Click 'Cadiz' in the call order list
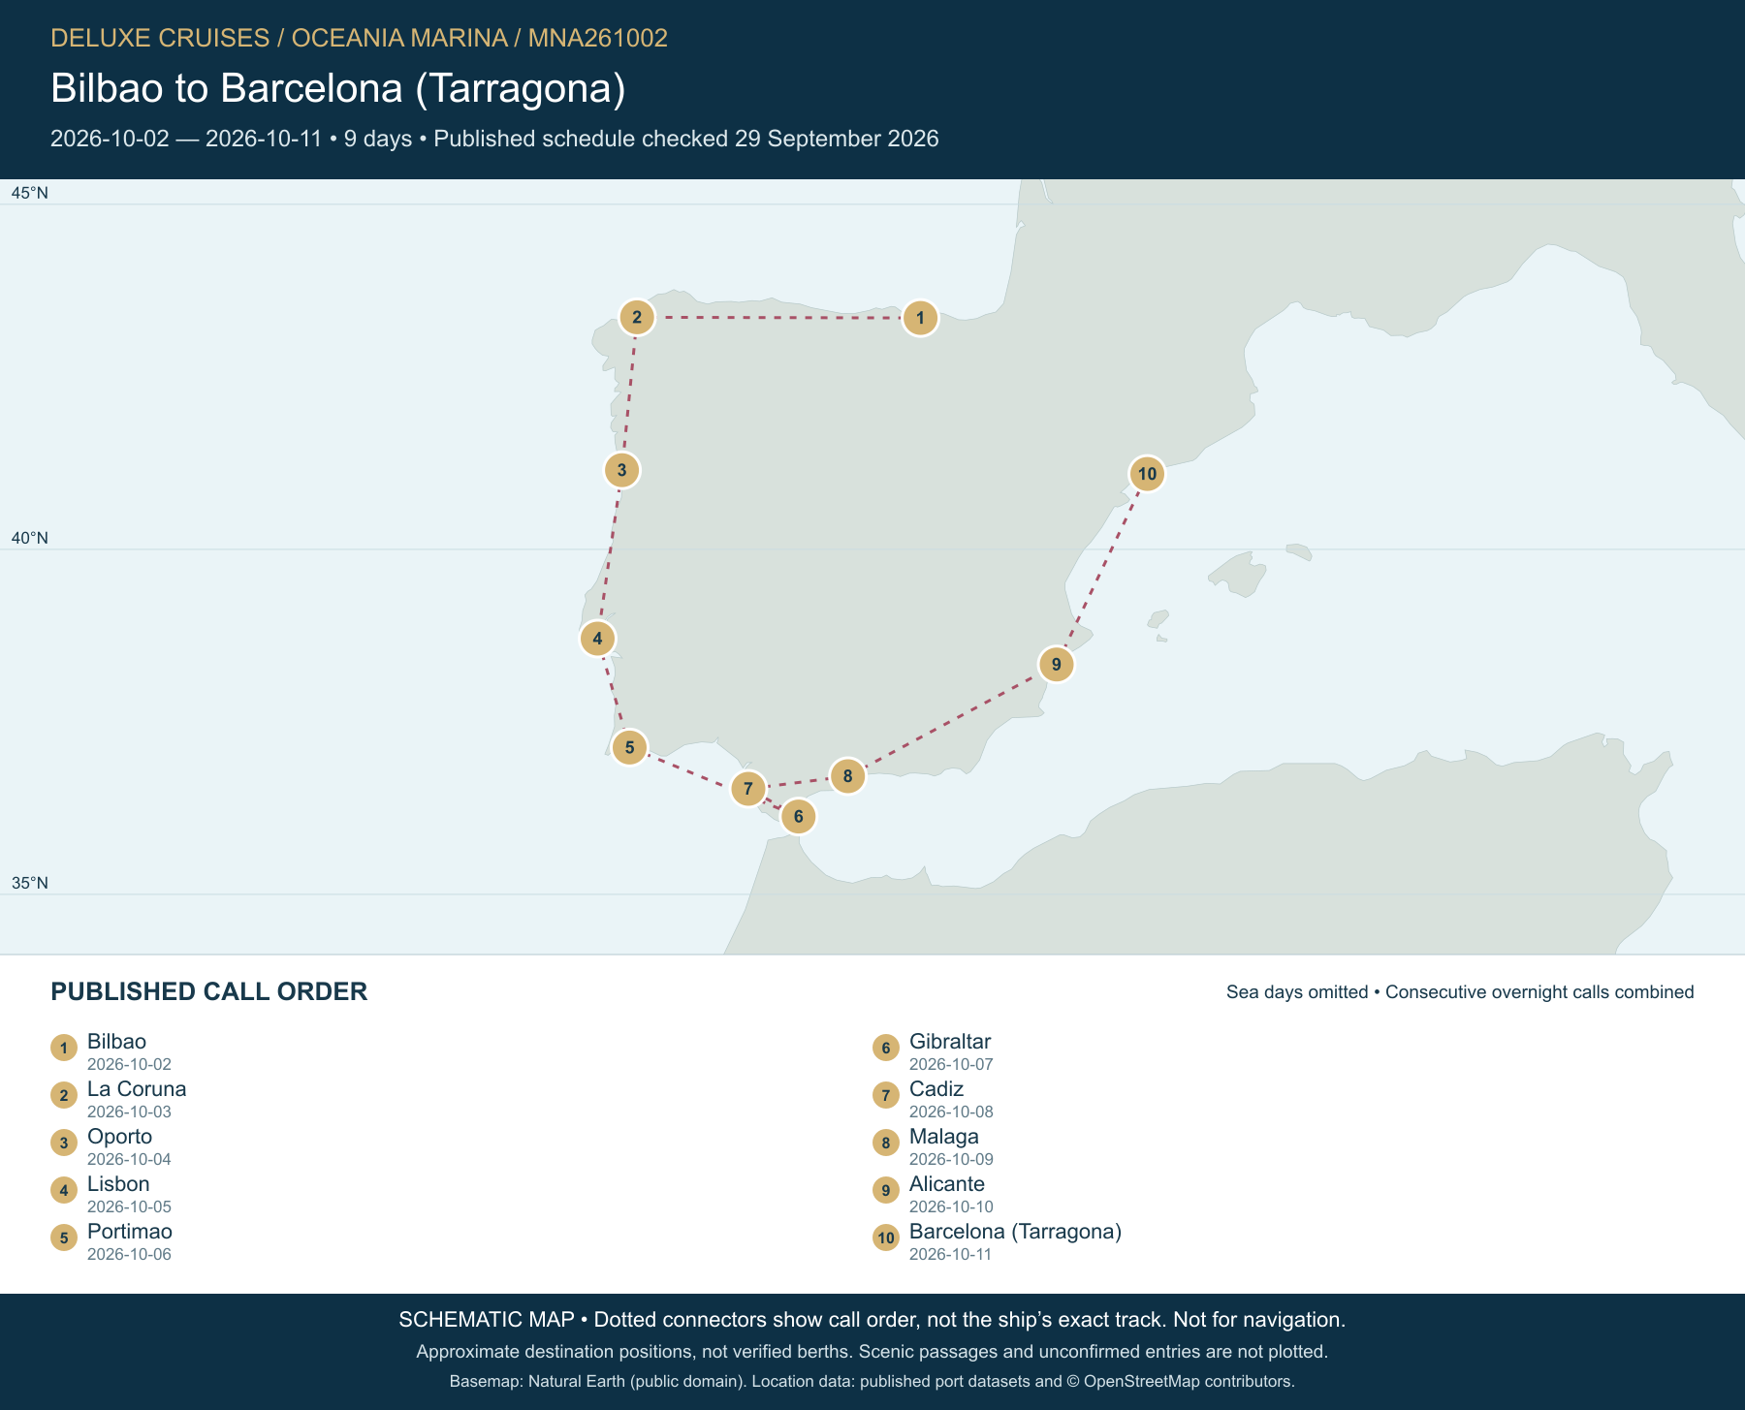This screenshot has height=1410, width=1745. pyautogui.click(x=936, y=1089)
